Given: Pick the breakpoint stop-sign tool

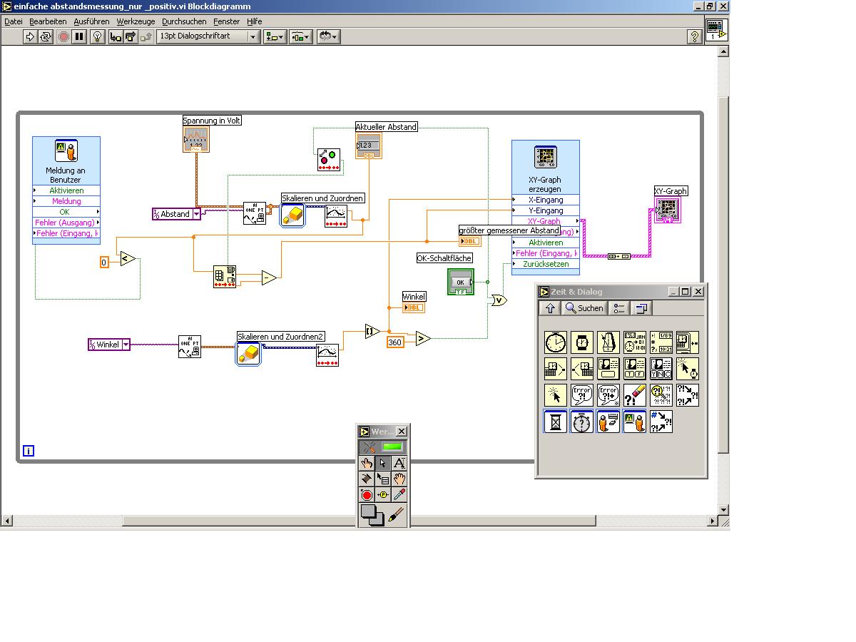Looking at the screenshot, I should pyautogui.click(x=367, y=495).
